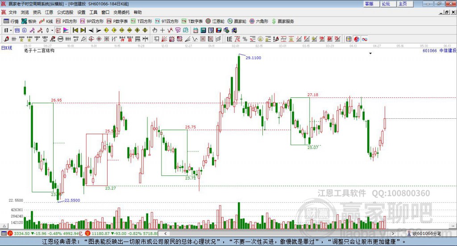Image resolution: width=457 pixels, height=246 pixels.
Task: Open the T数字表 tool
Action: coord(192,21)
